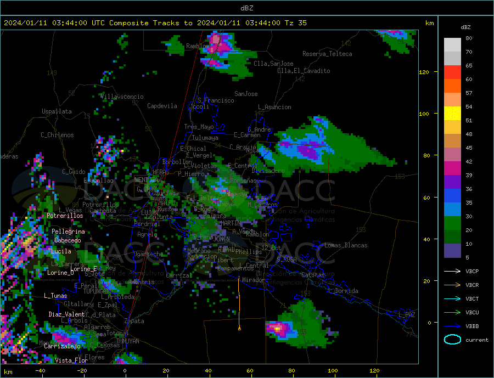The image size is (494, 378).
Task: Click the green VBCU arrow in legend
Action: [x=452, y=313]
